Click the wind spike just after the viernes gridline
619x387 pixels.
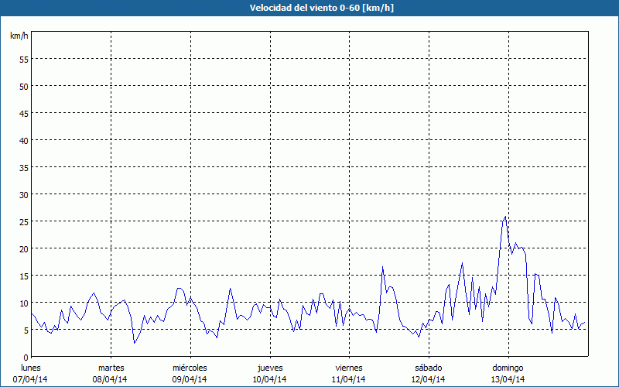tap(382, 268)
